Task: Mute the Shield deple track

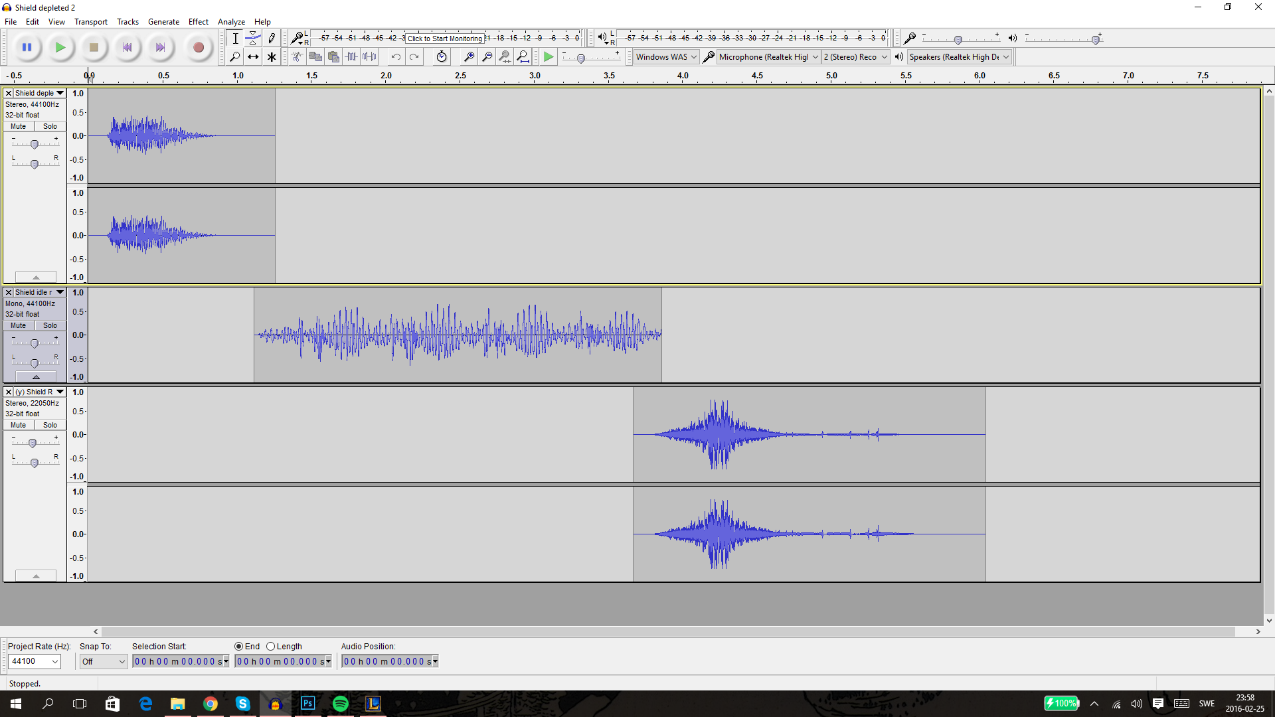Action: tap(19, 126)
